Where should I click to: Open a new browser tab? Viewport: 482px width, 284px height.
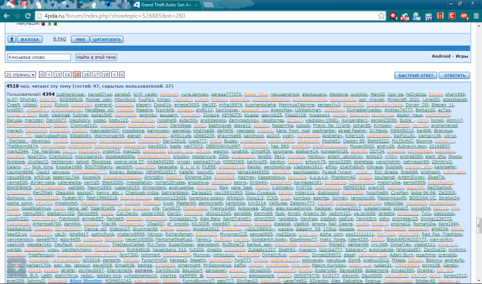[208, 5]
